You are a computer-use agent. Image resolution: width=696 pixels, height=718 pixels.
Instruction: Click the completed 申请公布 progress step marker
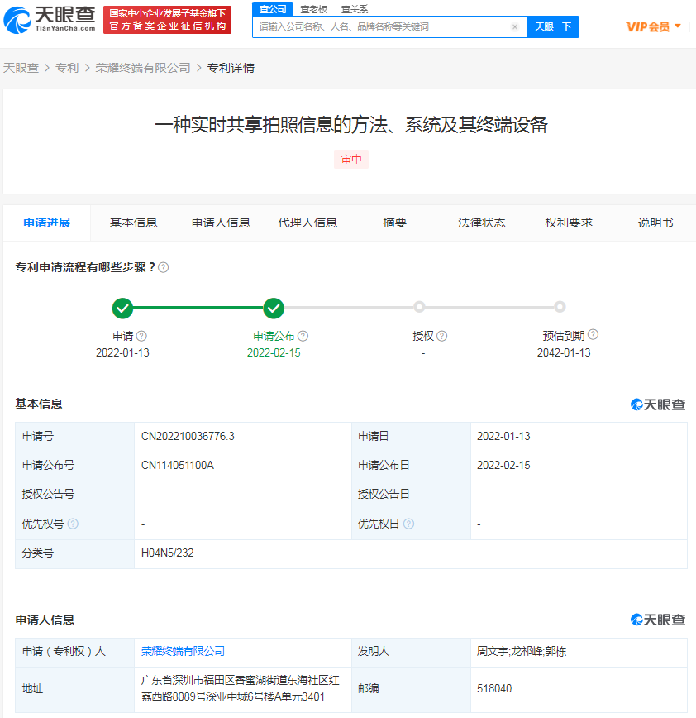[x=274, y=308]
